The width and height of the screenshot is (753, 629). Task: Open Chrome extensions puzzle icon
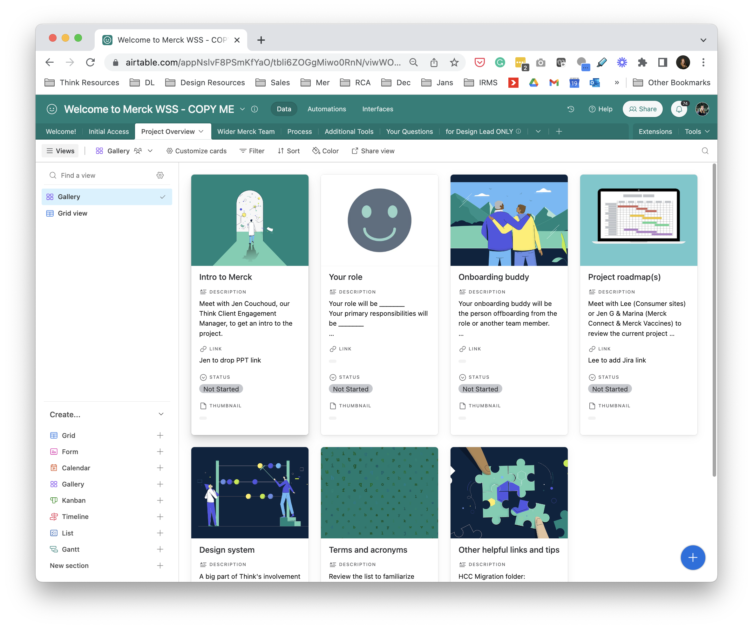pyautogui.click(x=642, y=62)
